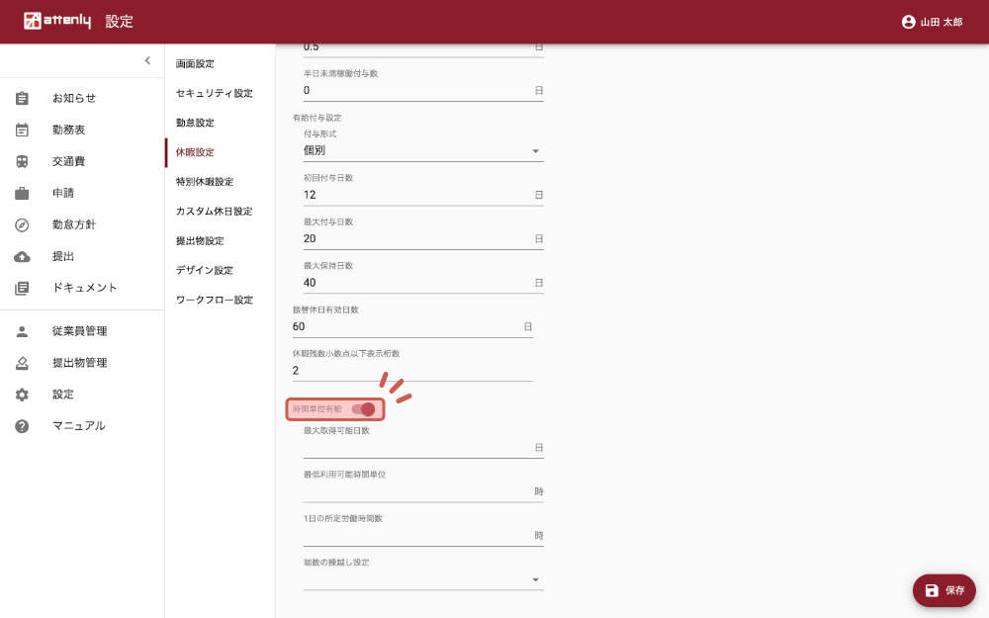Click the 交通費 train icon
The image size is (989, 618).
click(x=22, y=161)
